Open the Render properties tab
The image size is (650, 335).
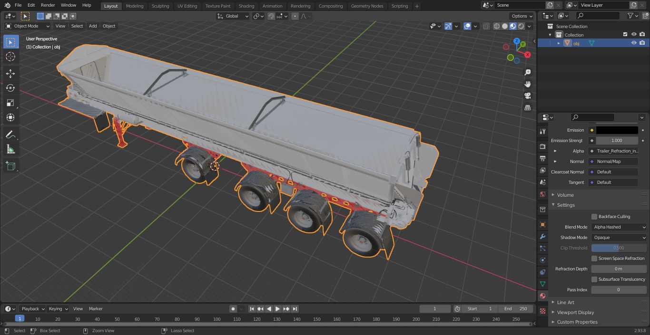(x=542, y=146)
